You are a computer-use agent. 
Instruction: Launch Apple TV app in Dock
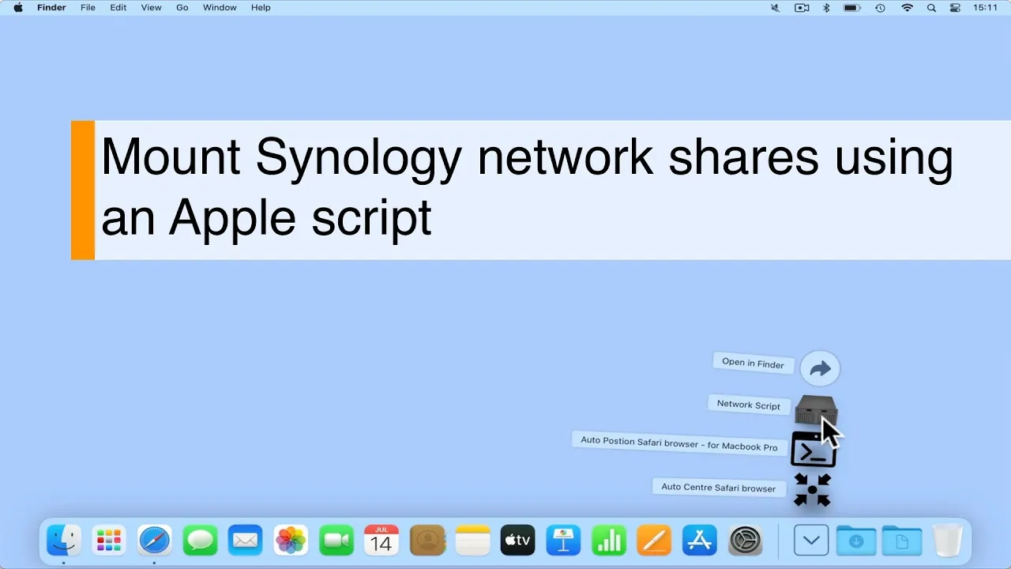tap(518, 541)
